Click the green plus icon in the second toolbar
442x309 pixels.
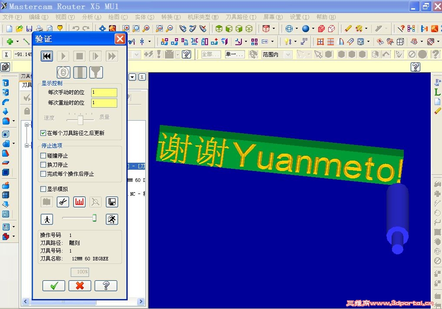(10, 42)
